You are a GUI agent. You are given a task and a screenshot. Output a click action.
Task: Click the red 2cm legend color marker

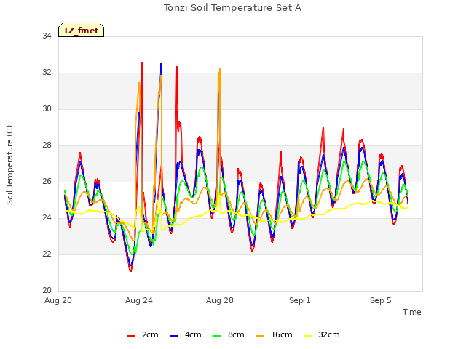pyautogui.click(x=131, y=336)
